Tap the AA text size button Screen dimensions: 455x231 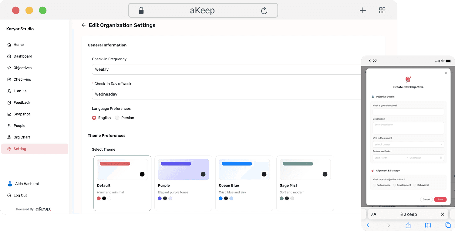pos(374,214)
